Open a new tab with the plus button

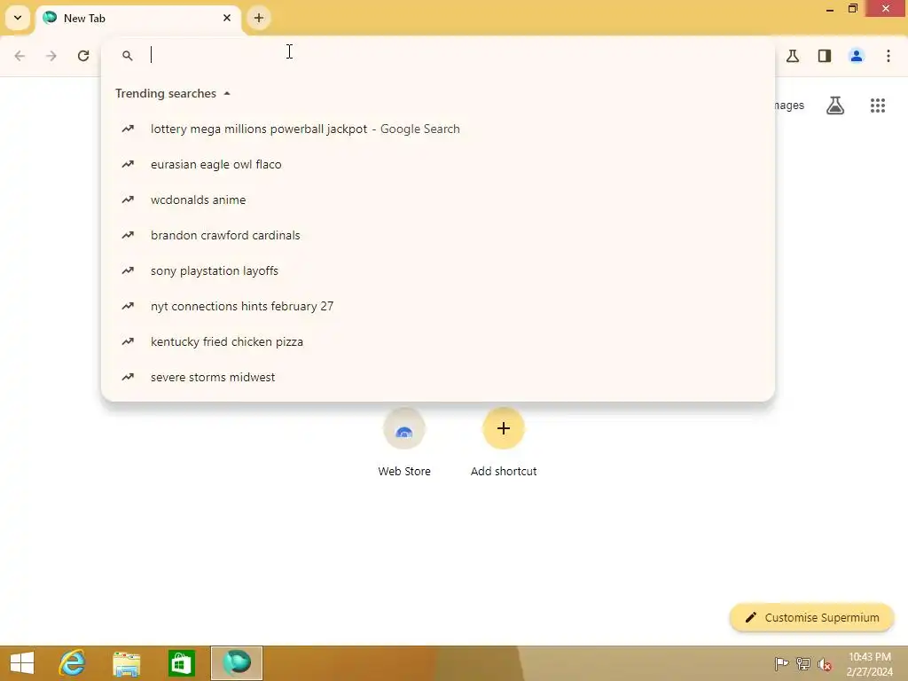pyautogui.click(x=259, y=18)
